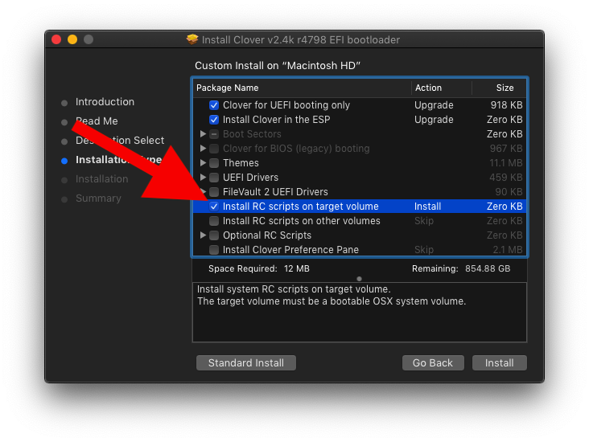Click the '11.1 MB' size of Themes
The width and height of the screenshot is (589, 442).
tap(505, 163)
